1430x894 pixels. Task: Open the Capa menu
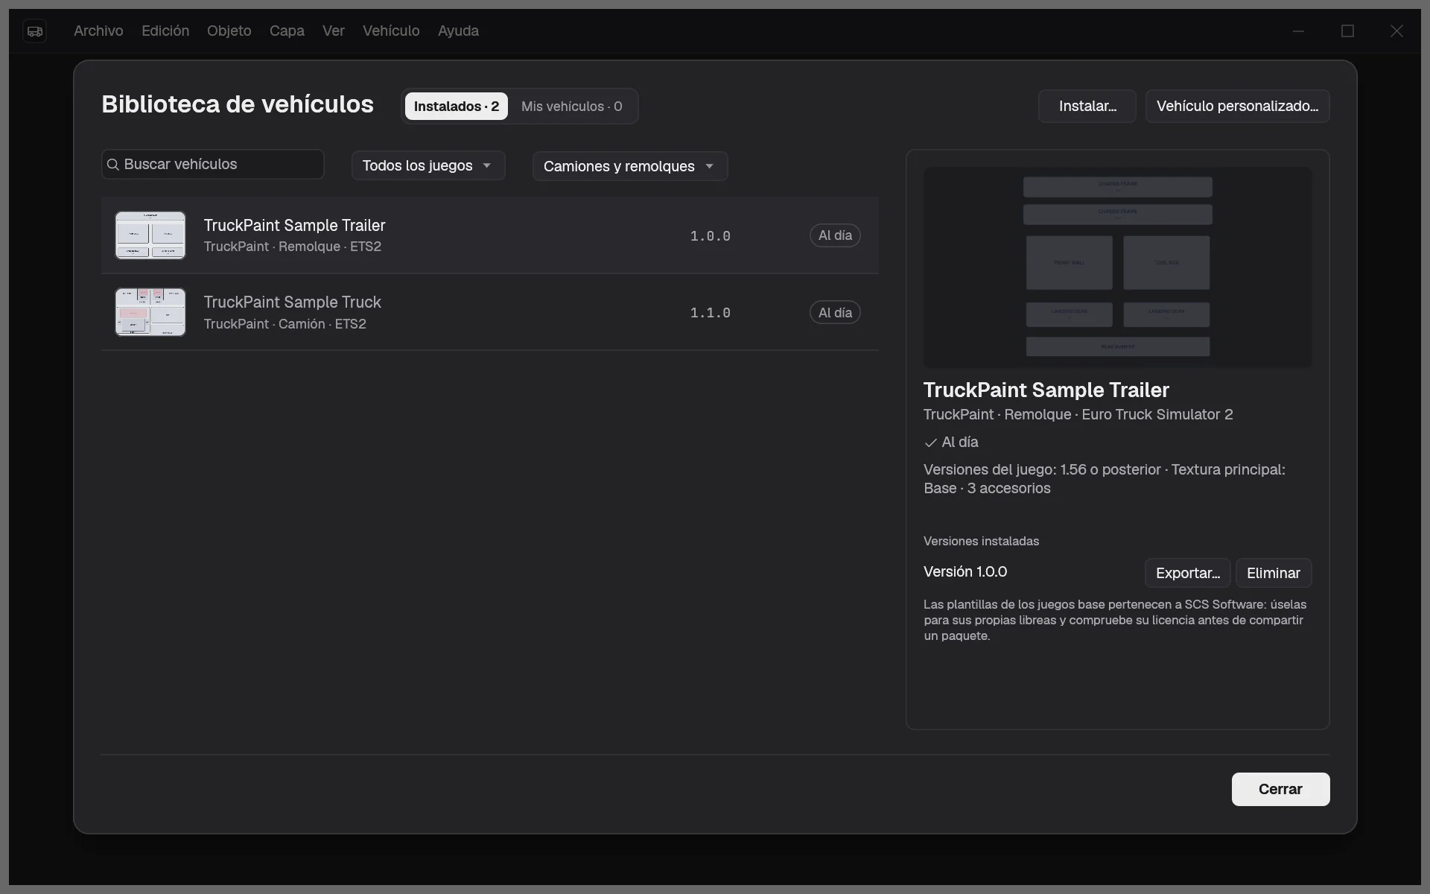(x=287, y=31)
